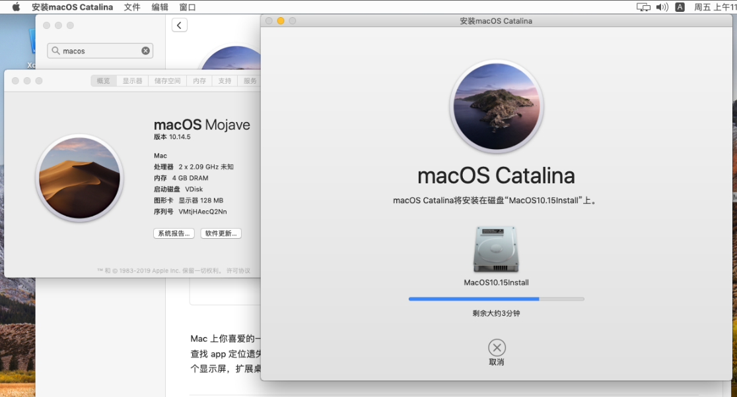Switch to the 支持 tab
This screenshot has height=397, width=737.
pos(225,80)
